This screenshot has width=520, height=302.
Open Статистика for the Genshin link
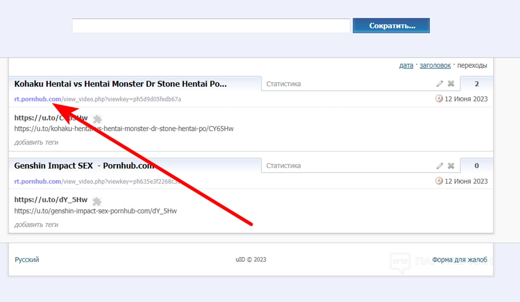click(x=283, y=166)
